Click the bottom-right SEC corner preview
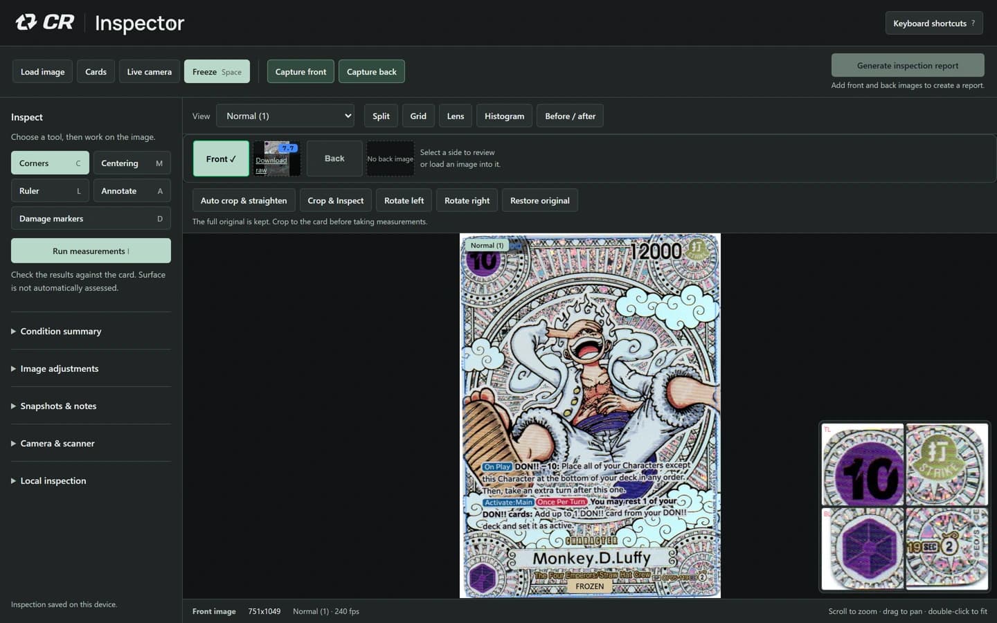The height and width of the screenshot is (623, 997). coord(947,549)
